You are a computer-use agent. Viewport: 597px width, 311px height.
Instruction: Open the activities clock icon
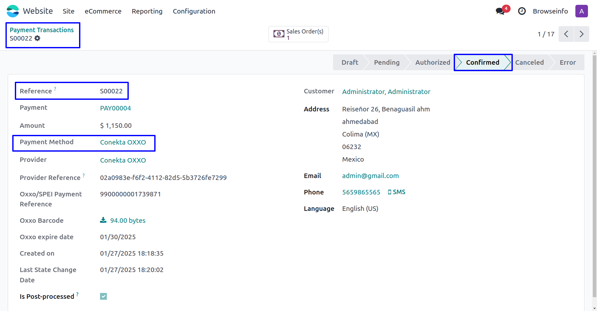click(x=522, y=11)
